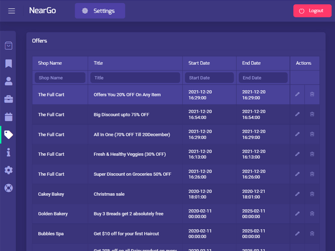Open the info sidebar icon
Screen dimensions: 335x251
point(8,152)
